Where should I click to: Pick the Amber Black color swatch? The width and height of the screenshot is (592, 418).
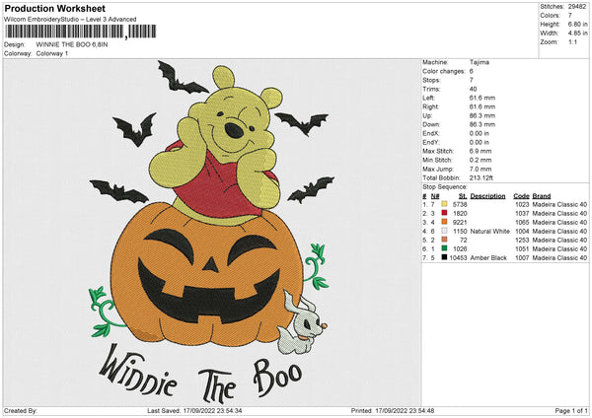pyautogui.click(x=444, y=257)
